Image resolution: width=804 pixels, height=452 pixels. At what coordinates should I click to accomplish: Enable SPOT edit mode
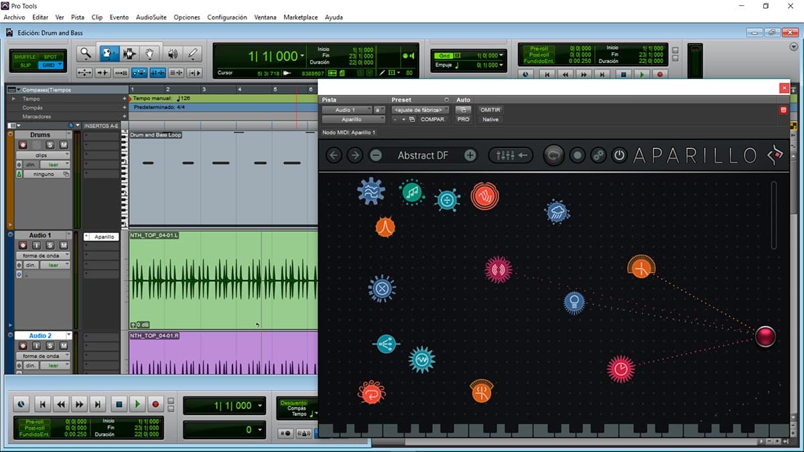point(50,57)
